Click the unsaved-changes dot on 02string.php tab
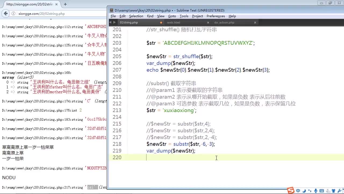The width and height of the screenshot is (344, 194). point(161,23)
